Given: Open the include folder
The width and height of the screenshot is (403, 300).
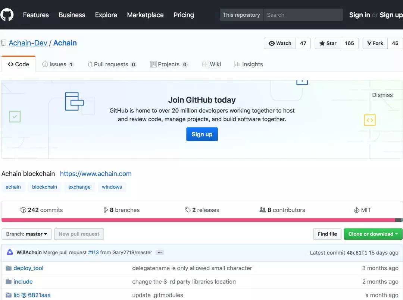Looking at the screenshot, I should pyautogui.click(x=23, y=281).
